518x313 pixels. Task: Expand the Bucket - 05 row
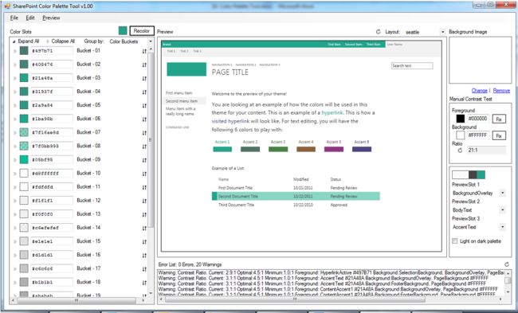click(x=15, y=106)
